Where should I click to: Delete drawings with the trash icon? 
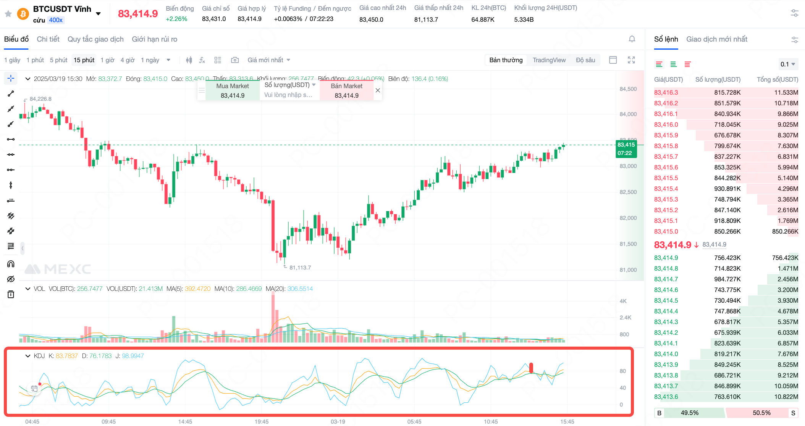(x=11, y=294)
